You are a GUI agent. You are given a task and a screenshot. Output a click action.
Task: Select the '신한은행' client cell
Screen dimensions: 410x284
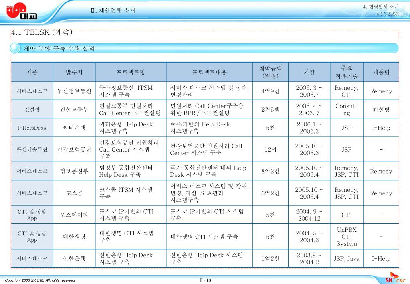click(x=74, y=258)
